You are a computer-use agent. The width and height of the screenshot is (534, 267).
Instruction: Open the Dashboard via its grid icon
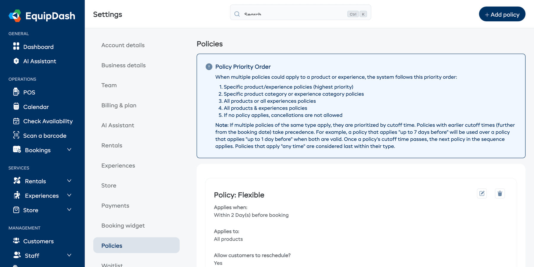pos(16,47)
